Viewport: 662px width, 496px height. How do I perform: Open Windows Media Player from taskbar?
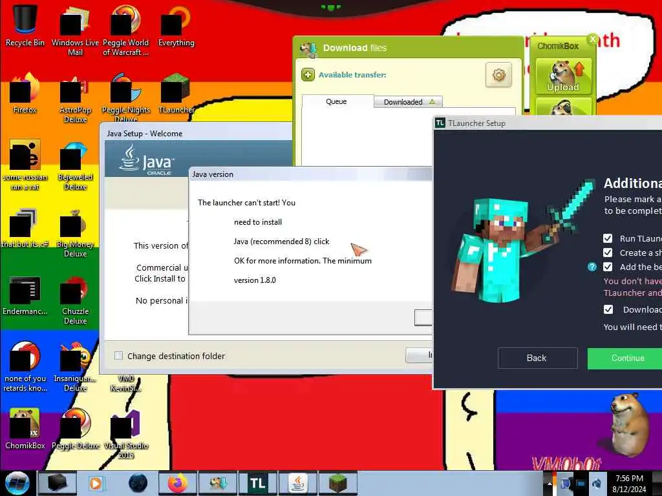coord(97,483)
